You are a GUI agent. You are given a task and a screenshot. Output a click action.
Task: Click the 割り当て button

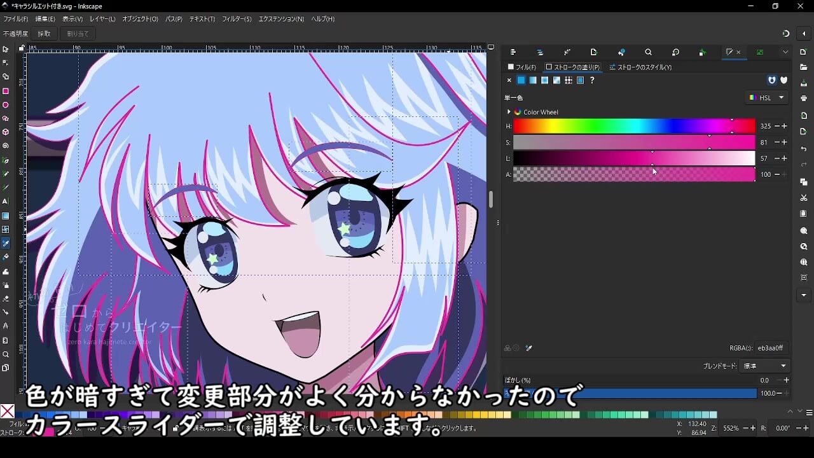pos(78,34)
